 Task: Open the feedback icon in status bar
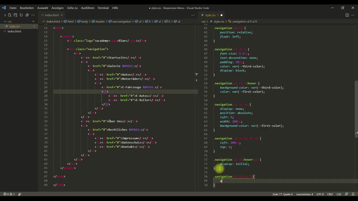click(346, 194)
